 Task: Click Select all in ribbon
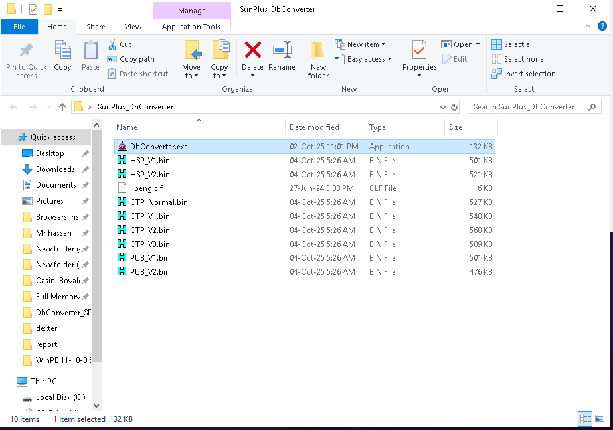pyautogui.click(x=513, y=44)
